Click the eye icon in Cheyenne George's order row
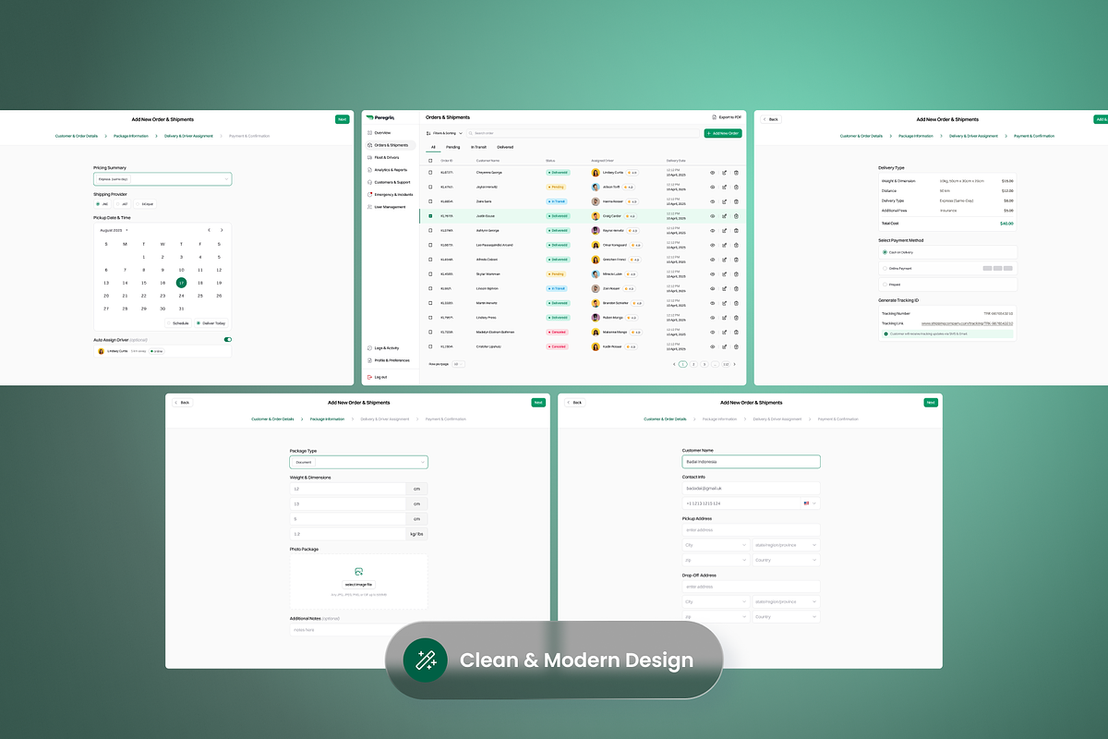 point(713,173)
